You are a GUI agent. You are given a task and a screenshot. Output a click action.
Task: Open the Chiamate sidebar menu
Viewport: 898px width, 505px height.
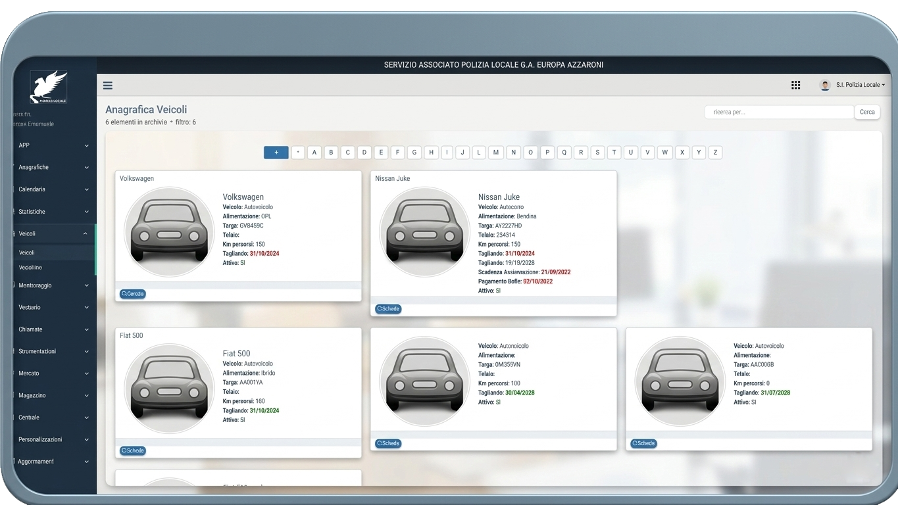54,329
